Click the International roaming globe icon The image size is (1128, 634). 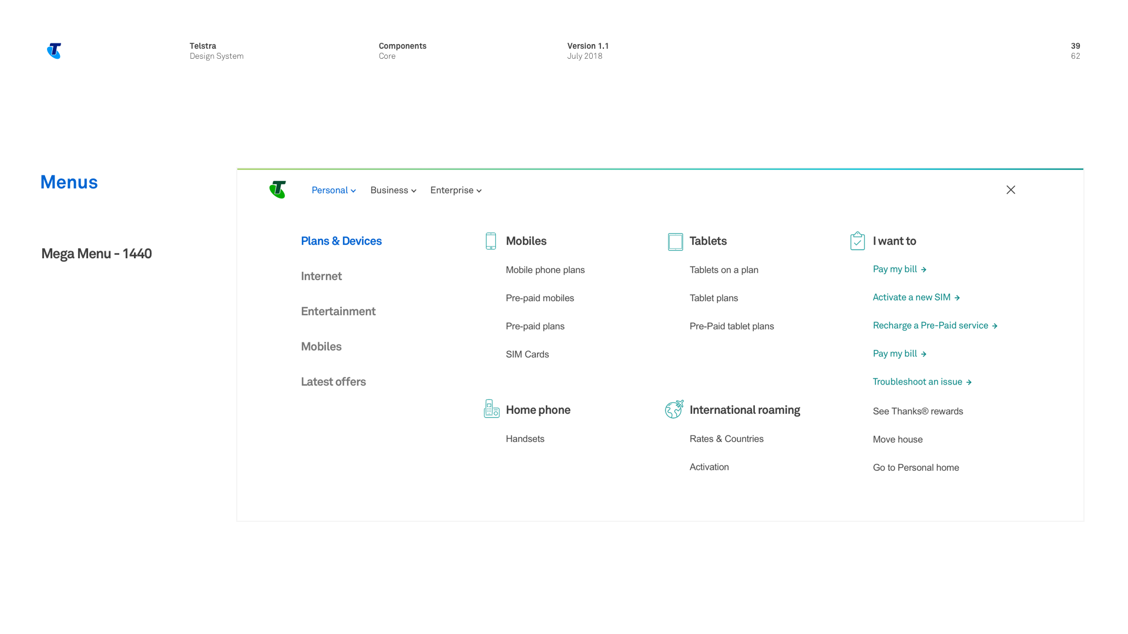pos(674,409)
